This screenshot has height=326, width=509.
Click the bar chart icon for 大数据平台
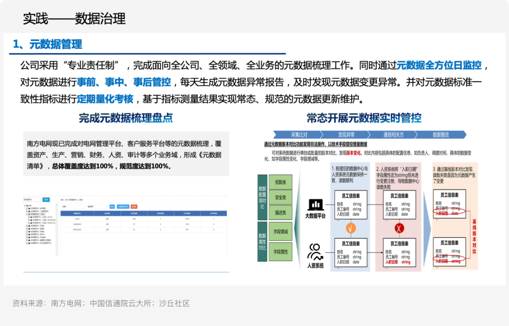(x=316, y=204)
